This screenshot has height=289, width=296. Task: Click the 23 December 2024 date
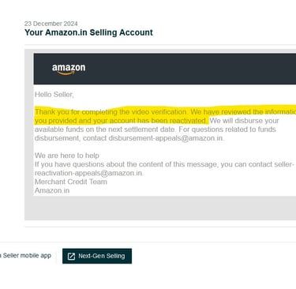tap(51, 24)
